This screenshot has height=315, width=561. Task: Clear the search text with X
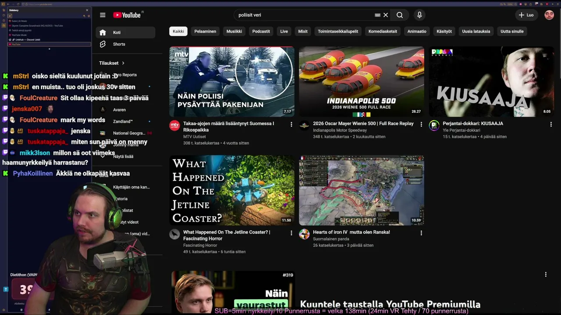point(386,15)
